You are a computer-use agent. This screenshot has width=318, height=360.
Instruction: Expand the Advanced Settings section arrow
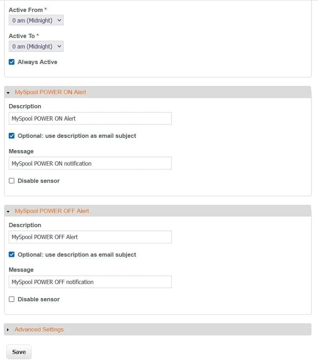(8, 330)
